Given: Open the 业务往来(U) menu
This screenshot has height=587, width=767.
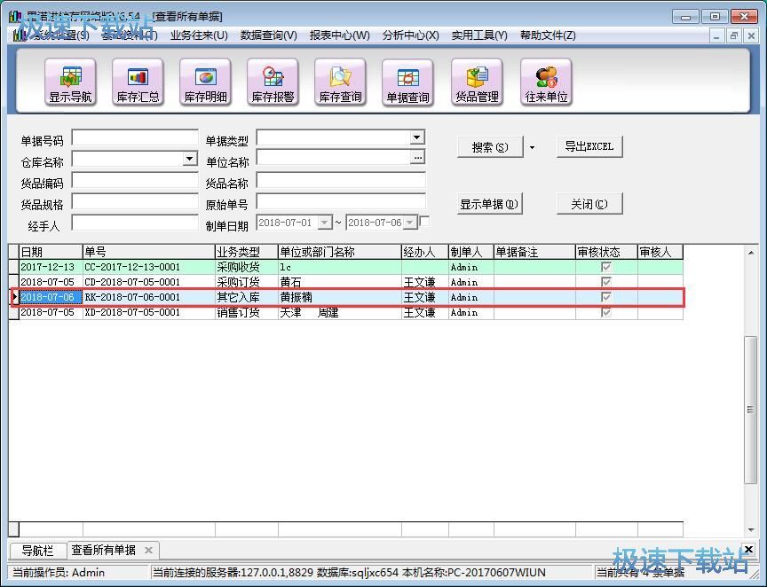Looking at the screenshot, I should click(199, 35).
